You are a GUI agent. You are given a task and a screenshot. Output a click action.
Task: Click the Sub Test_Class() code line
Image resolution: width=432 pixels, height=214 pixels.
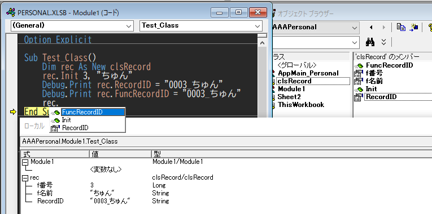click(60, 57)
